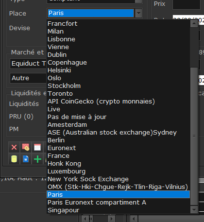Click the Place field showing Paris
Viewport: 204px width, 222px height.
[x=91, y=13]
